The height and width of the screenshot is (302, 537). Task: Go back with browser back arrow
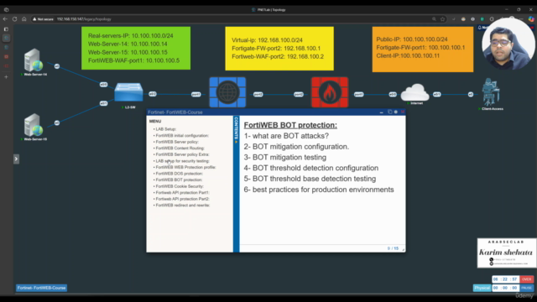5,19
